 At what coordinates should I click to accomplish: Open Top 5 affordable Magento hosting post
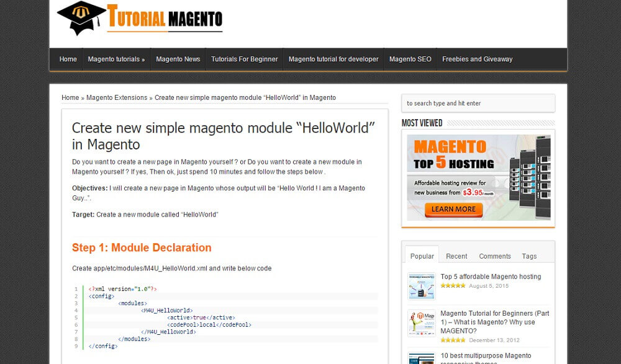pyautogui.click(x=491, y=277)
